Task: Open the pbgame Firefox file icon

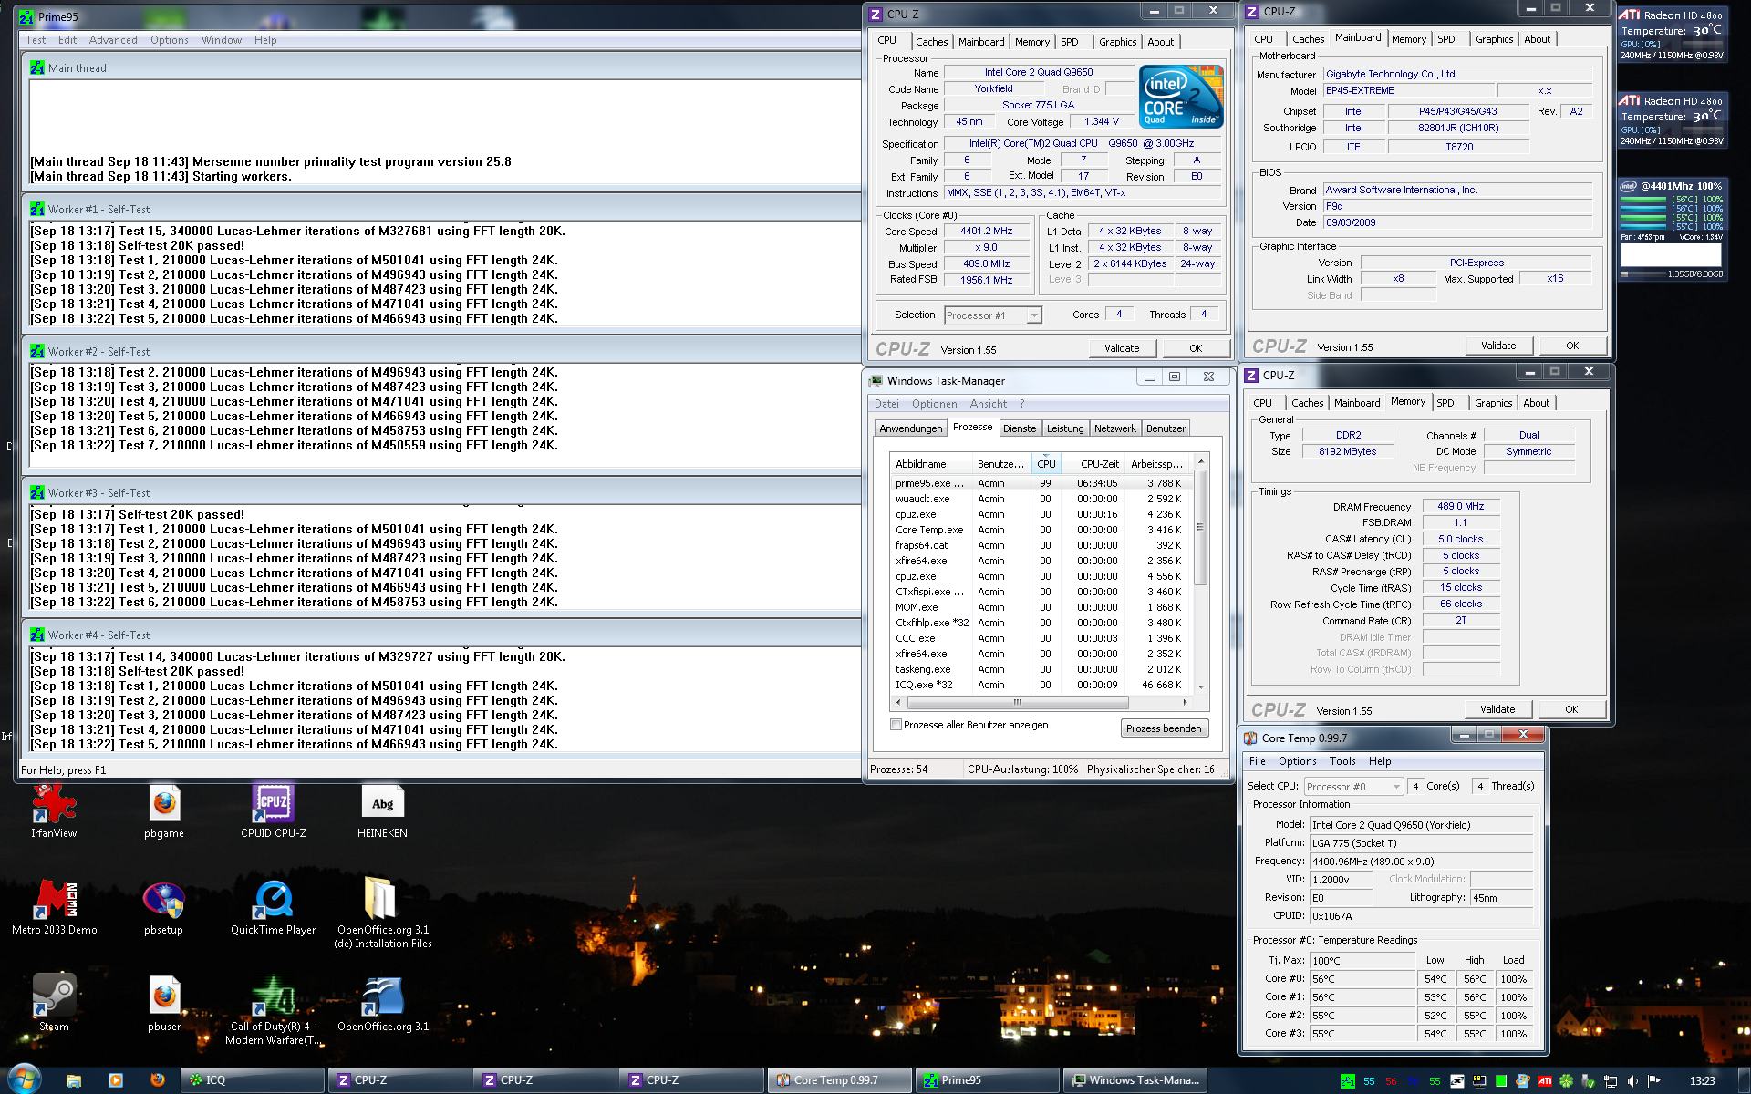Action: (164, 811)
